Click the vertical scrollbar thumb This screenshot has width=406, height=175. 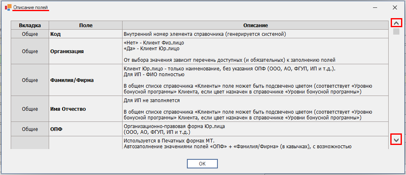tap(396, 32)
